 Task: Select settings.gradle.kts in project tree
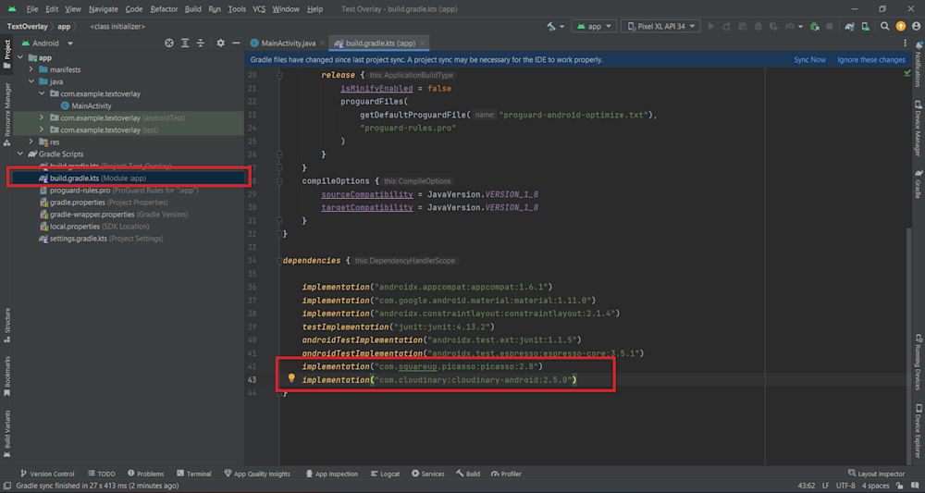pos(101,239)
